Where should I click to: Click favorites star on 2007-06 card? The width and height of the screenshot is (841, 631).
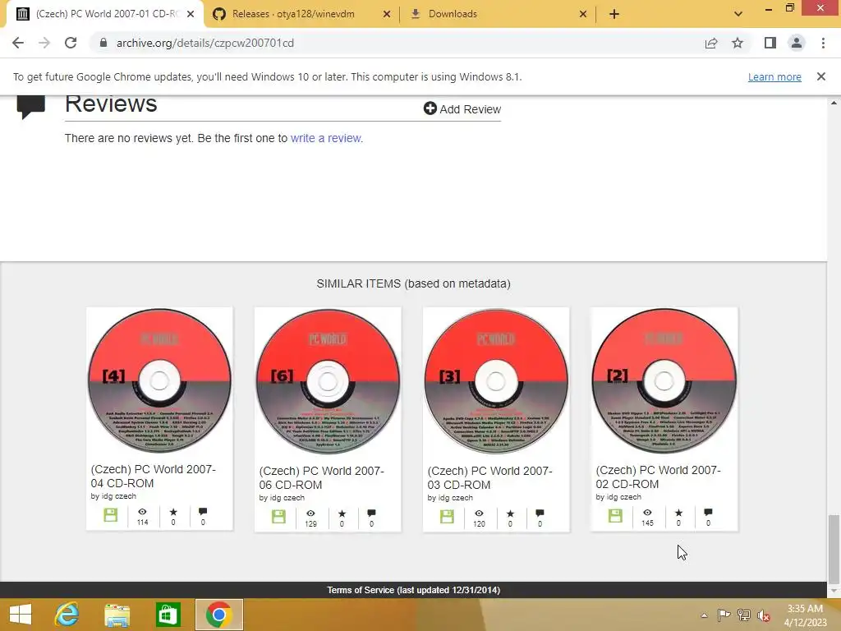point(342,514)
